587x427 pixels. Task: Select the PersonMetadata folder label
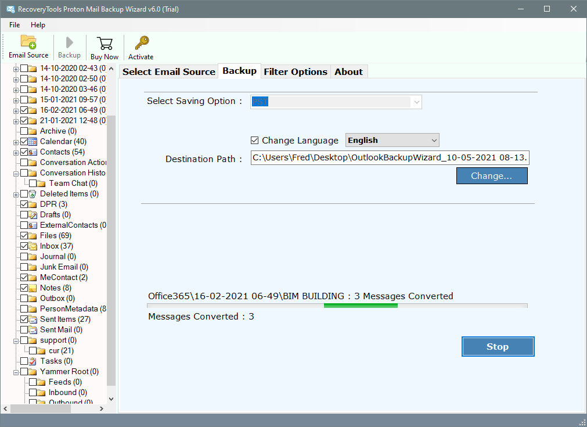click(x=73, y=309)
